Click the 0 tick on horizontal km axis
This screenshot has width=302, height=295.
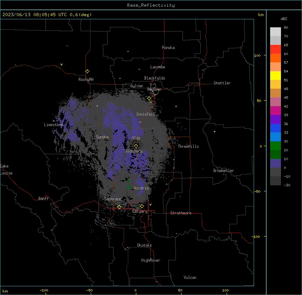point(135,290)
